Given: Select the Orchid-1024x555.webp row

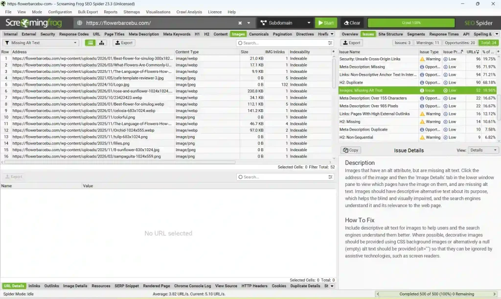Looking at the screenshot, I should point(167,130).
